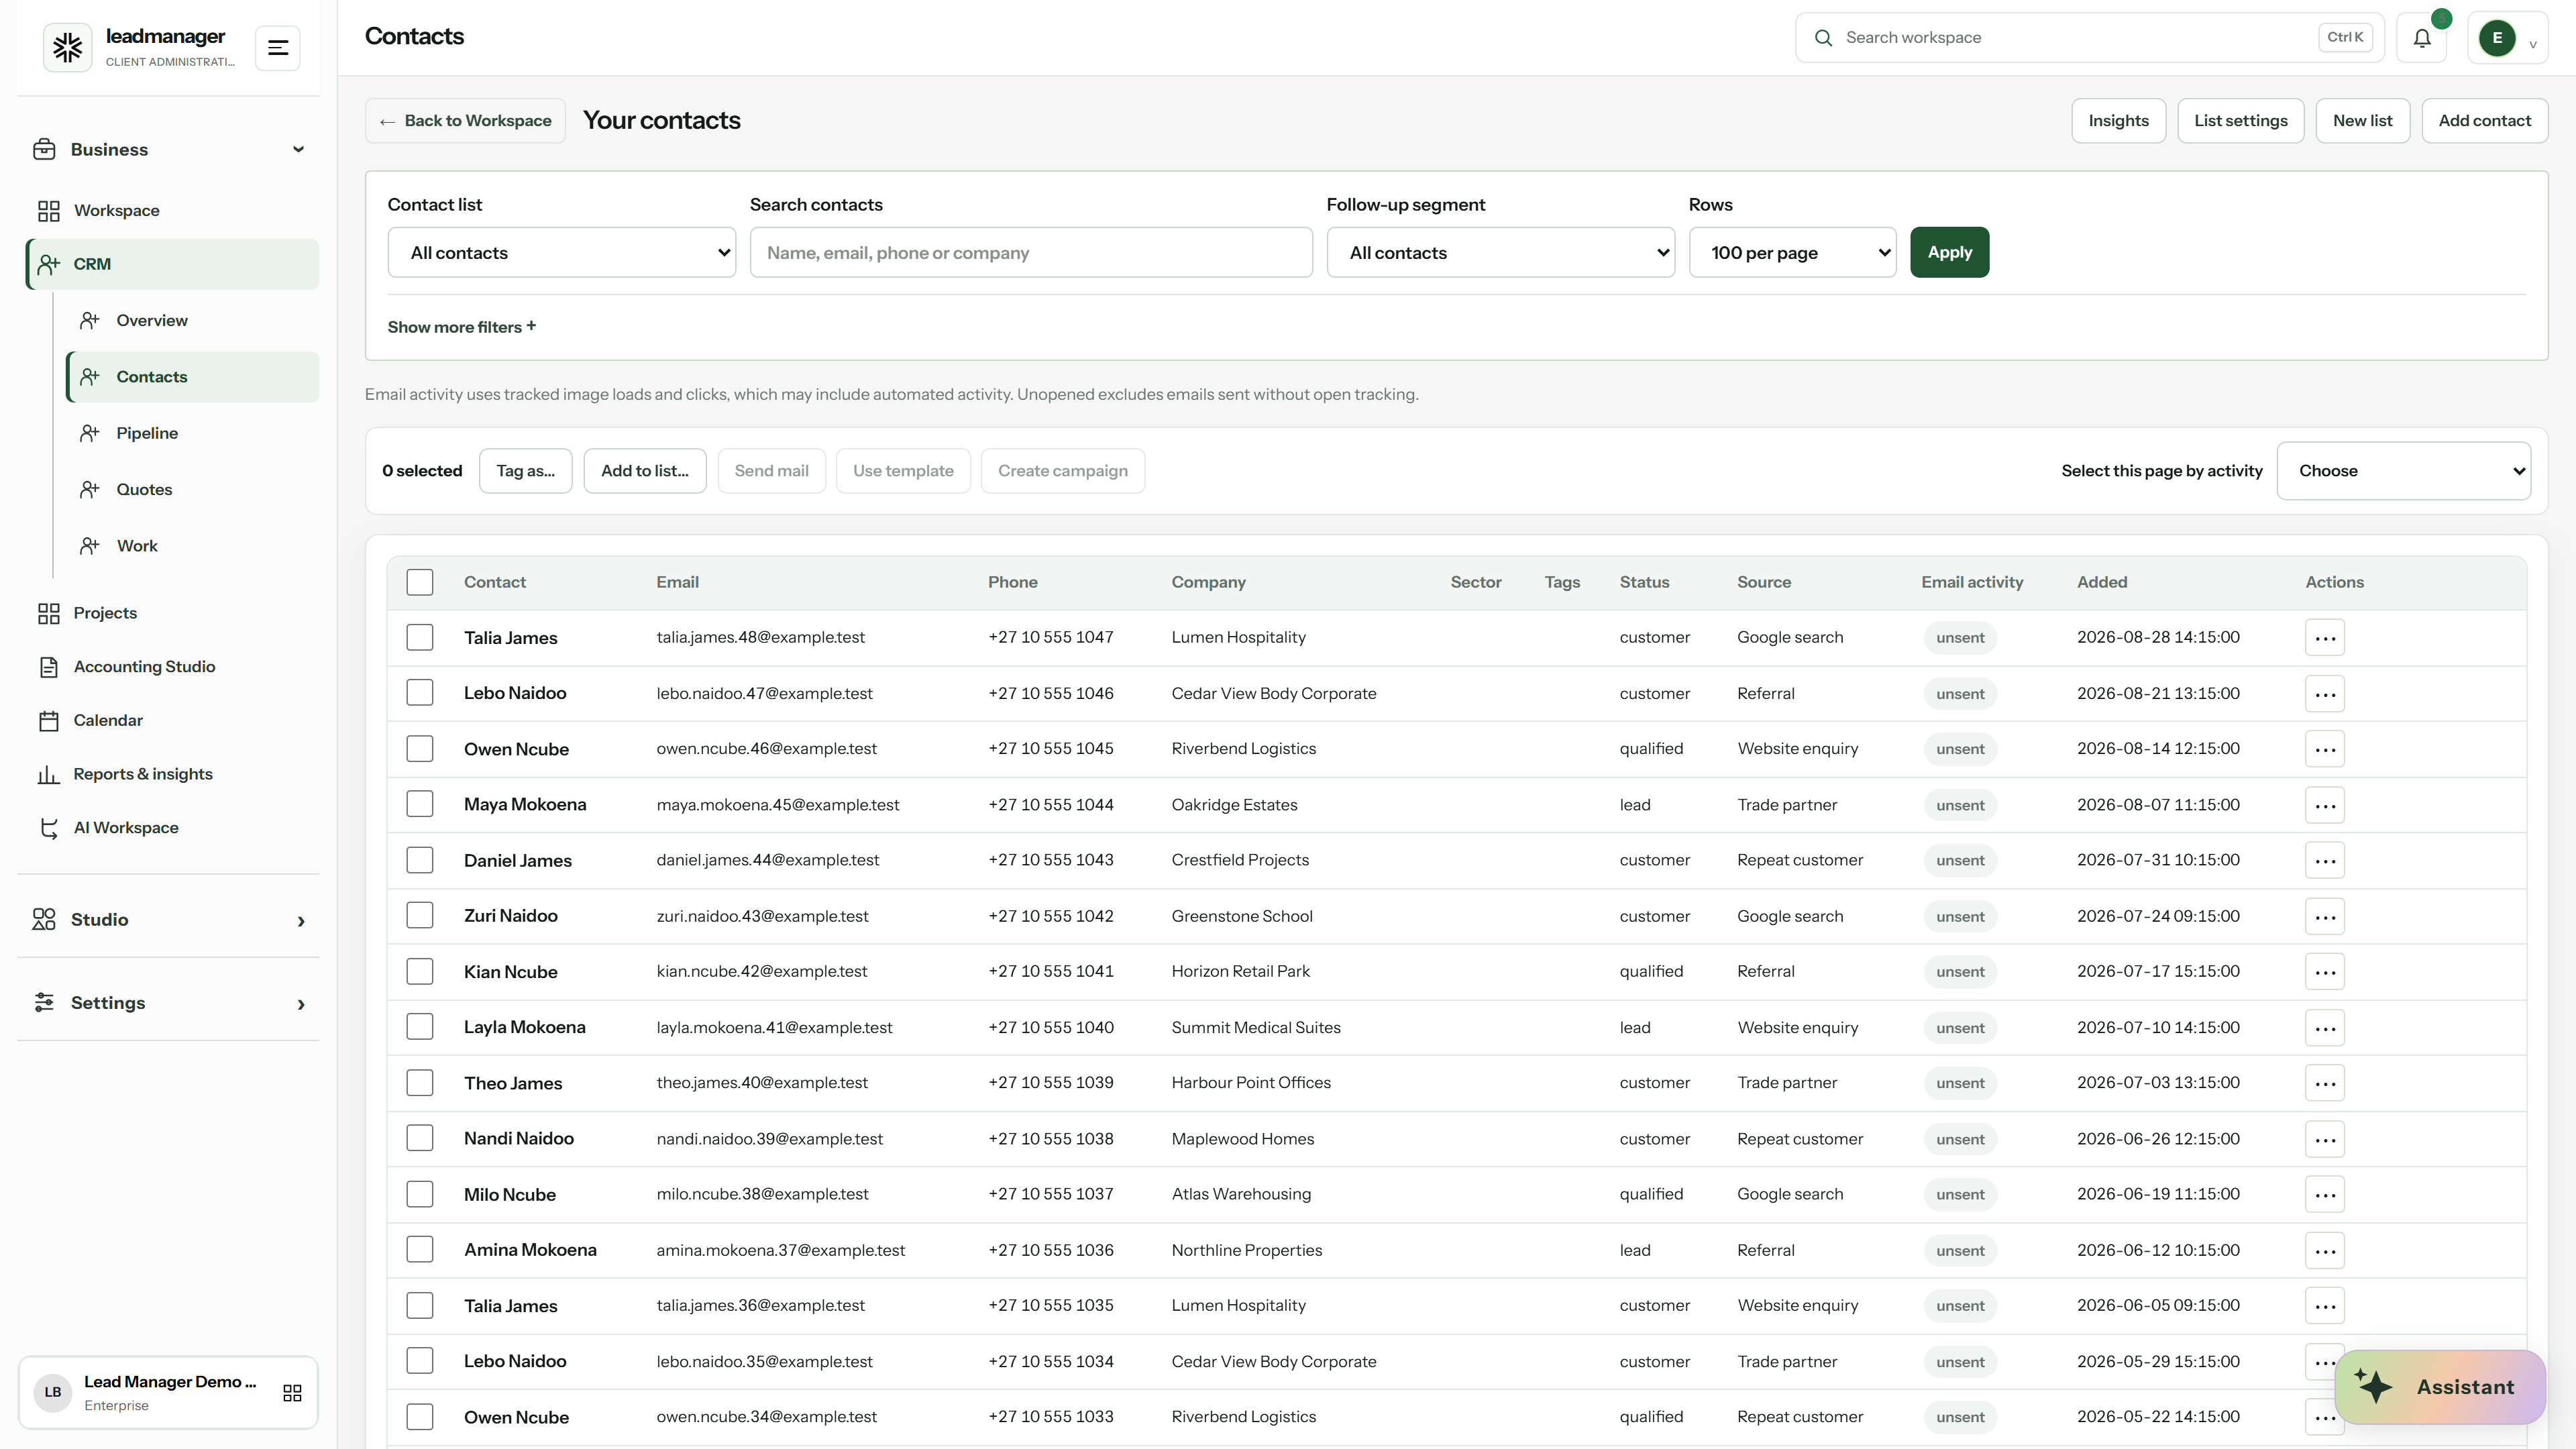Click the Workspace grid icon in sidebar
Image resolution: width=2576 pixels, height=1449 pixels.
[x=49, y=211]
